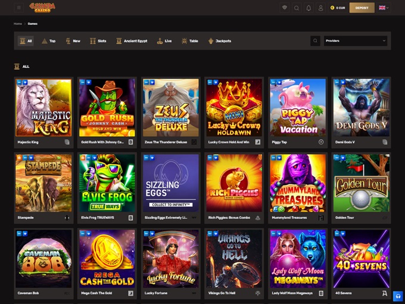405x304 pixels.
Task: Go to Home breadcrumb link
Action: pos(18,24)
